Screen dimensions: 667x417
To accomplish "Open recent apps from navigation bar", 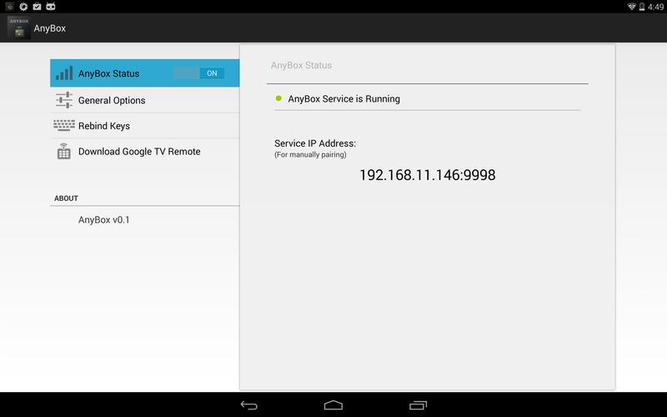I will tap(418, 405).
